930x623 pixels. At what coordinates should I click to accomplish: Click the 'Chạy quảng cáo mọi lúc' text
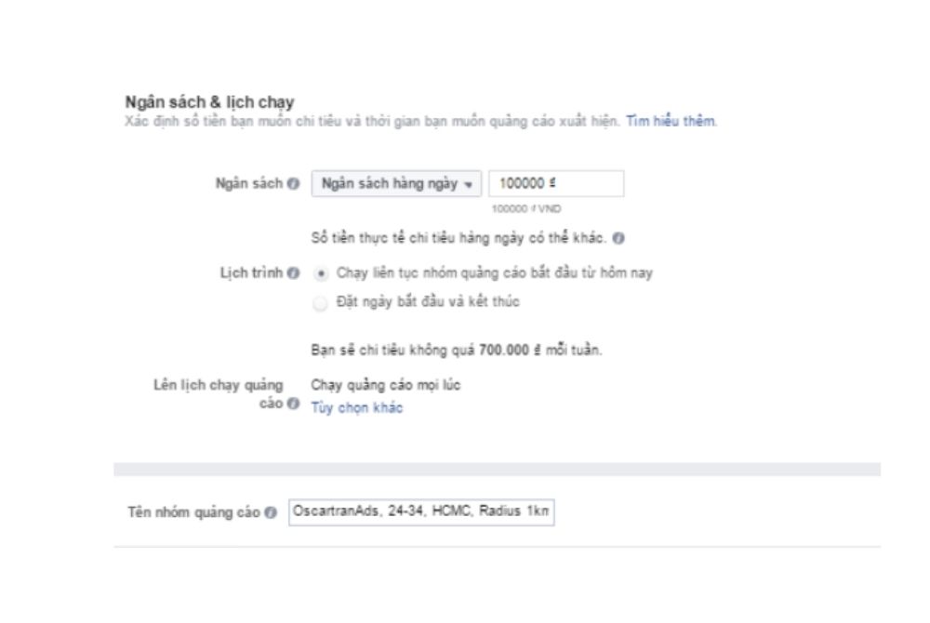(386, 385)
